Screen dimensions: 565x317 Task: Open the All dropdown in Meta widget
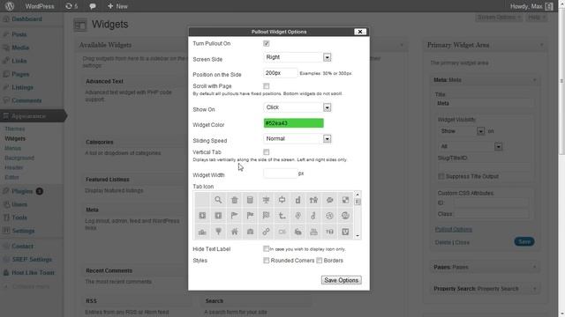470,146
